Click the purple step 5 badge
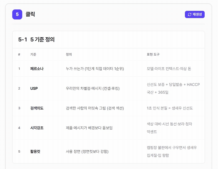This screenshot has height=169, width=218. [17, 14]
